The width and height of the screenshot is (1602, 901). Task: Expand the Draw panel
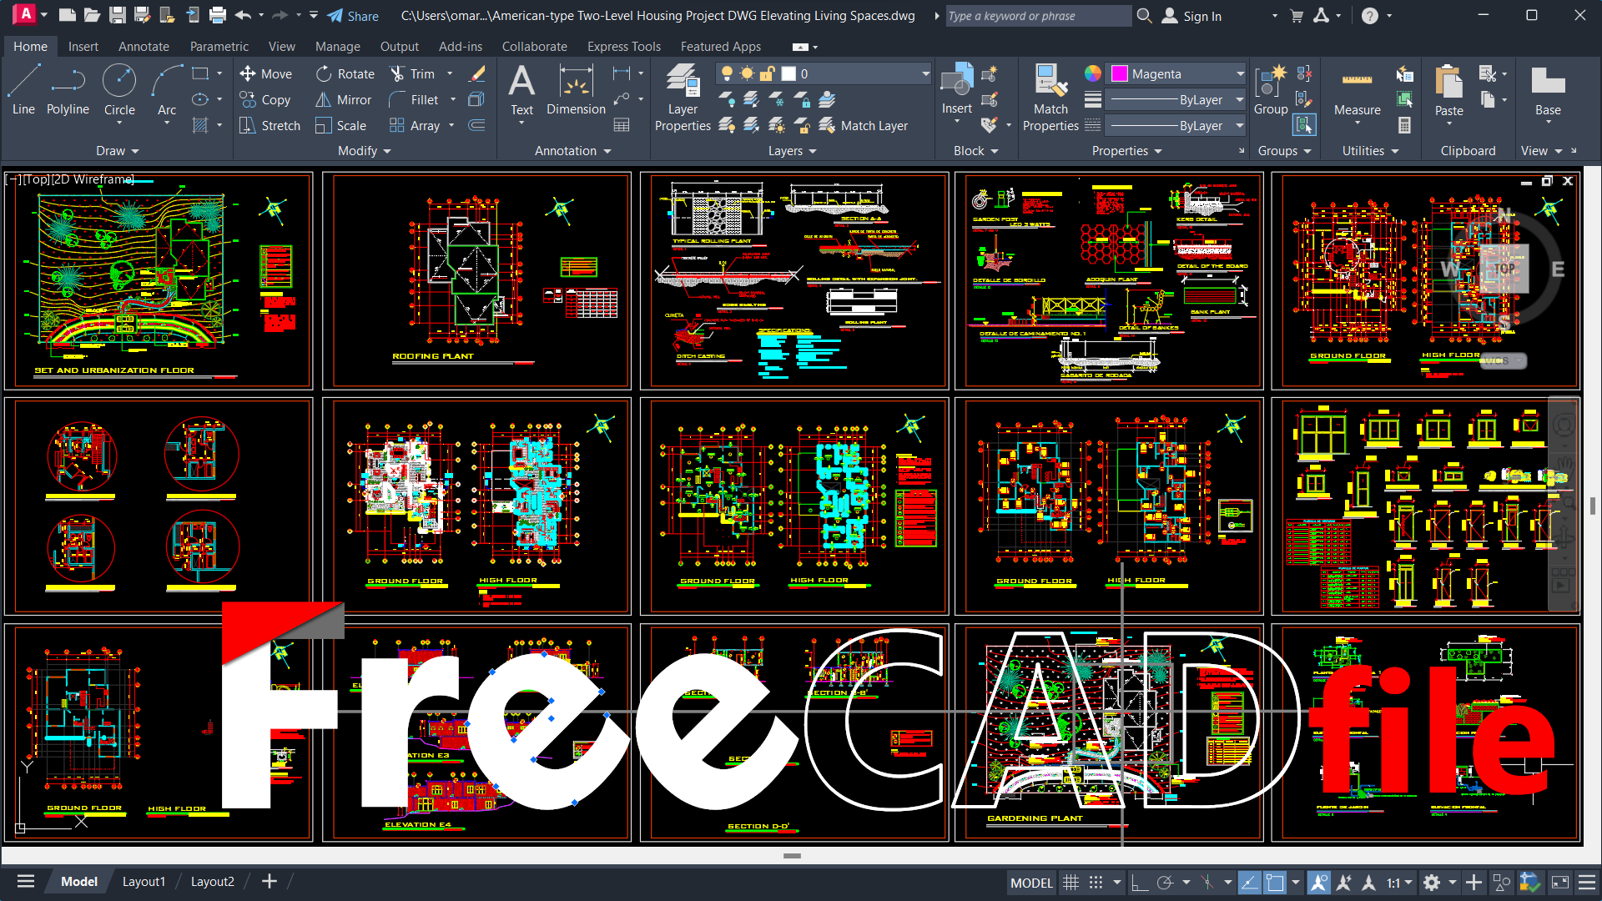pos(117,150)
